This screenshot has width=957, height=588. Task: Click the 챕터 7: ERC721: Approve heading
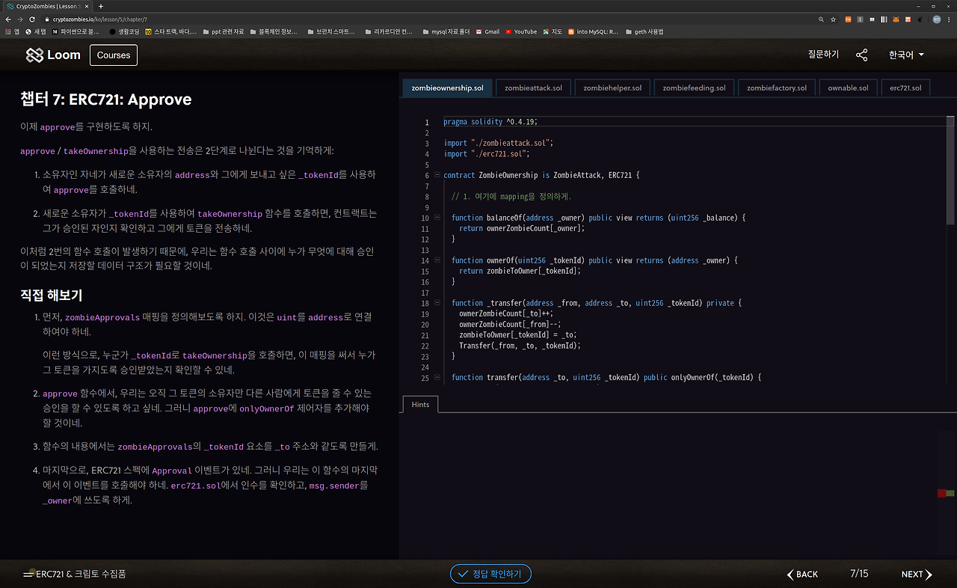[106, 99]
